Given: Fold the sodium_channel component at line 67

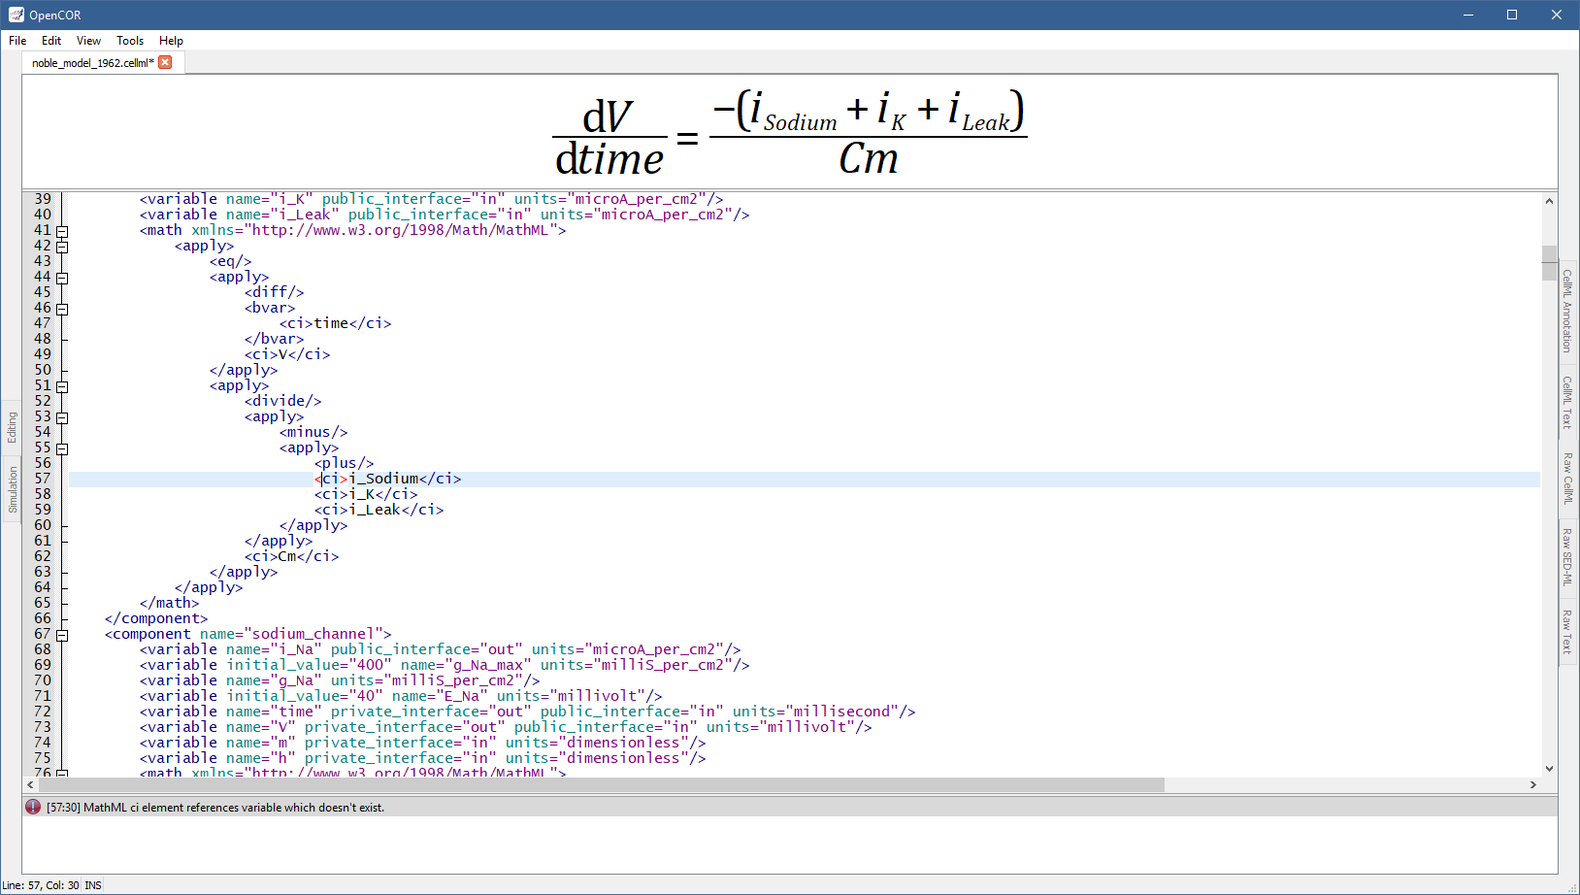Looking at the screenshot, I should pyautogui.click(x=62, y=635).
